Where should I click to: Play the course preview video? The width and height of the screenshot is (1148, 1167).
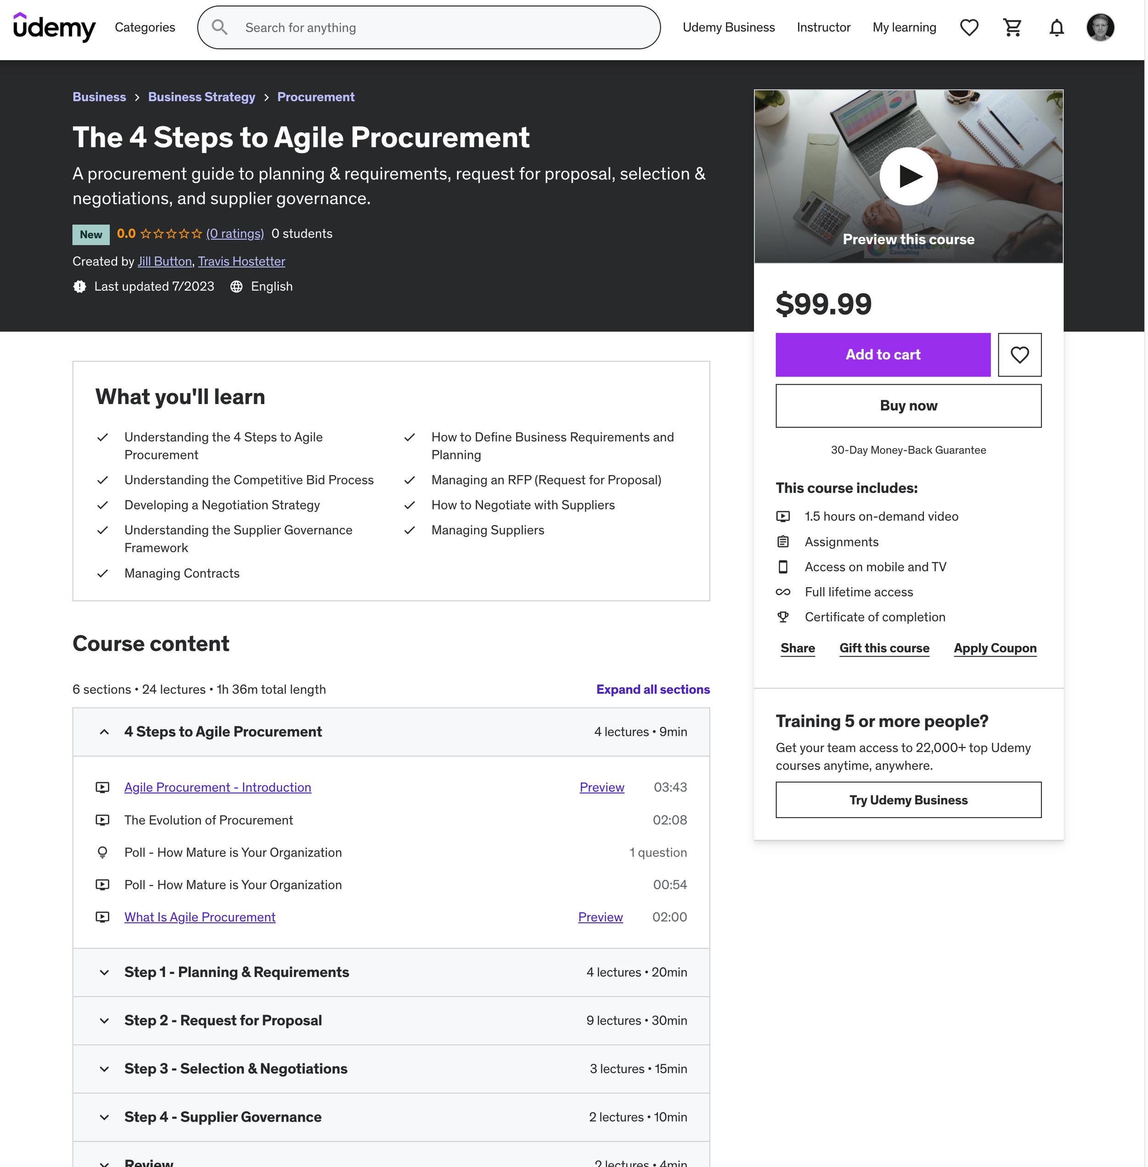(x=908, y=176)
